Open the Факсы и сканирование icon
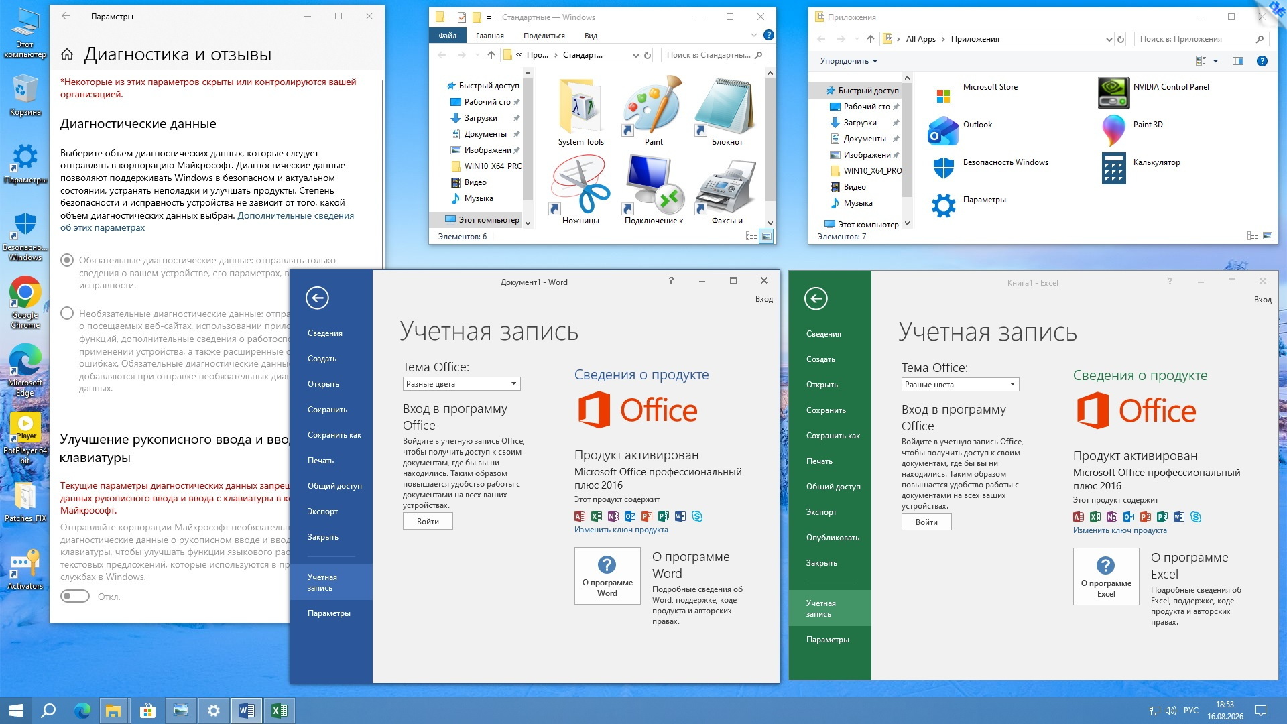 pos(727,186)
